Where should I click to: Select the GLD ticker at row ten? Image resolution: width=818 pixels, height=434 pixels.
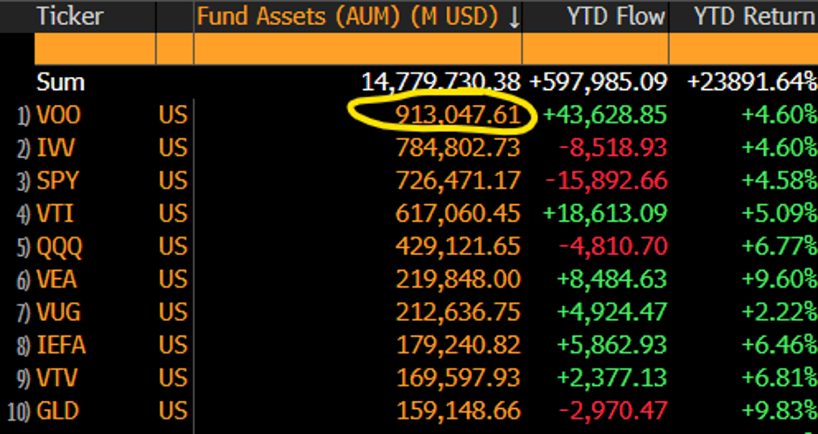click(x=61, y=411)
